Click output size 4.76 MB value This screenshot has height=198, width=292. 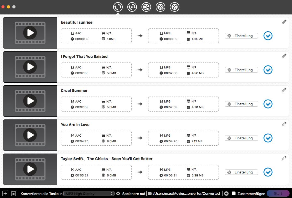(x=197, y=107)
